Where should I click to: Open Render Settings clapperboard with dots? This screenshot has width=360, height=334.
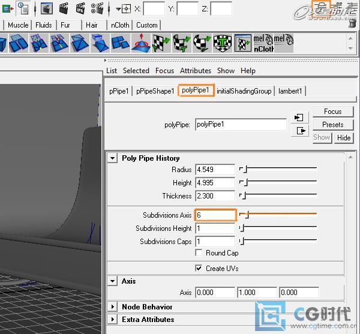coord(97,8)
